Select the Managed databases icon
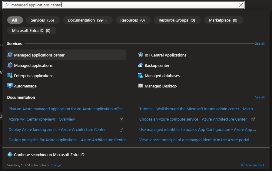Viewport: 272px width, 171px height. (x=141, y=76)
